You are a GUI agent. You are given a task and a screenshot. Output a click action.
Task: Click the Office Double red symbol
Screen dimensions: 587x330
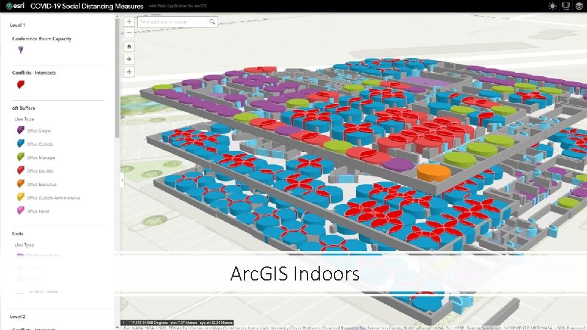coord(21,170)
